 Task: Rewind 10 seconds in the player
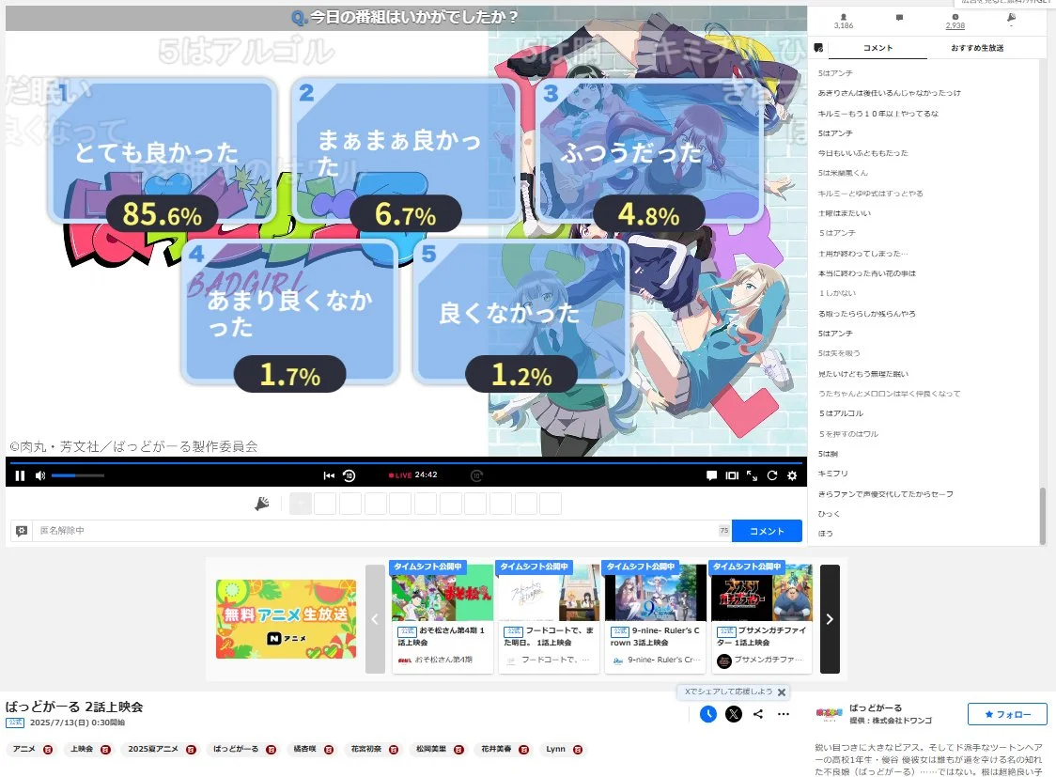349,475
